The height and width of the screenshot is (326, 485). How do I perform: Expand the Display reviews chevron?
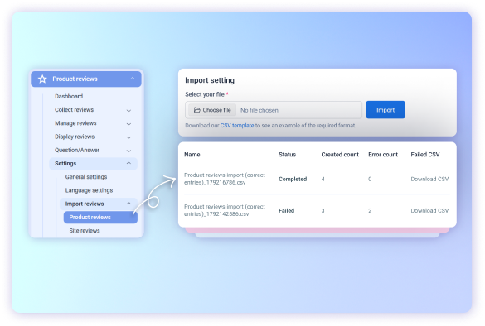(x=129, y=137)
